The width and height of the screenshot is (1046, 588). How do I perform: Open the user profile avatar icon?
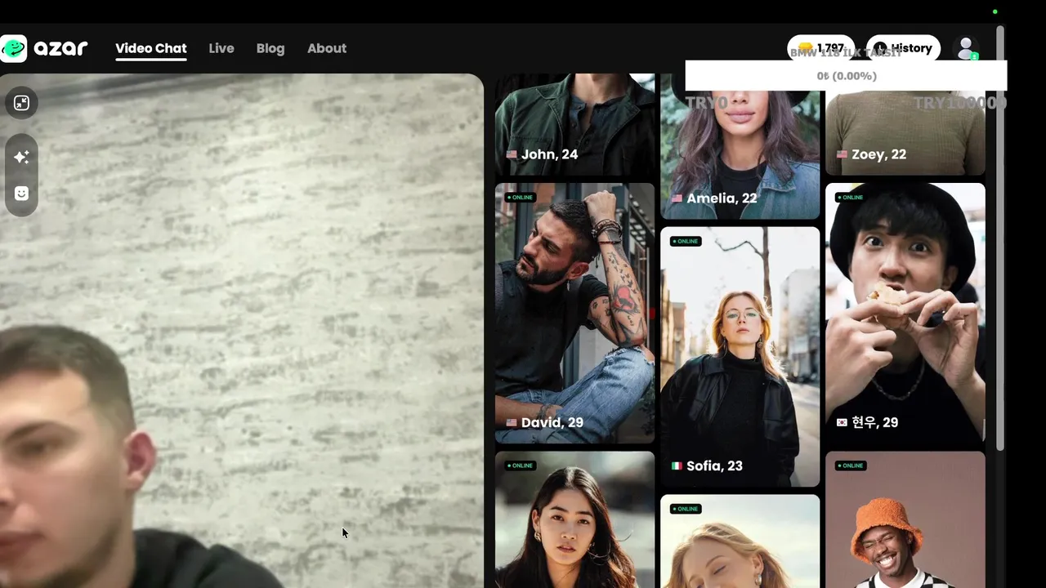(967, 48)
